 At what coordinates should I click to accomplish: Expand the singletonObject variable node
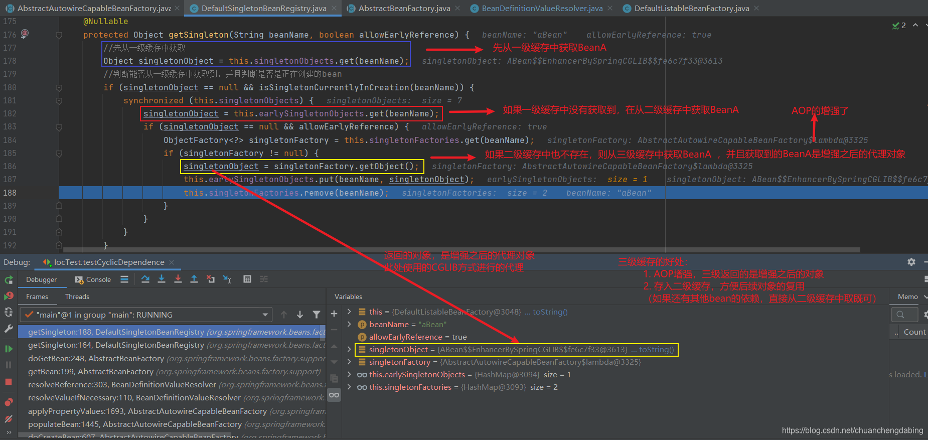350,349
